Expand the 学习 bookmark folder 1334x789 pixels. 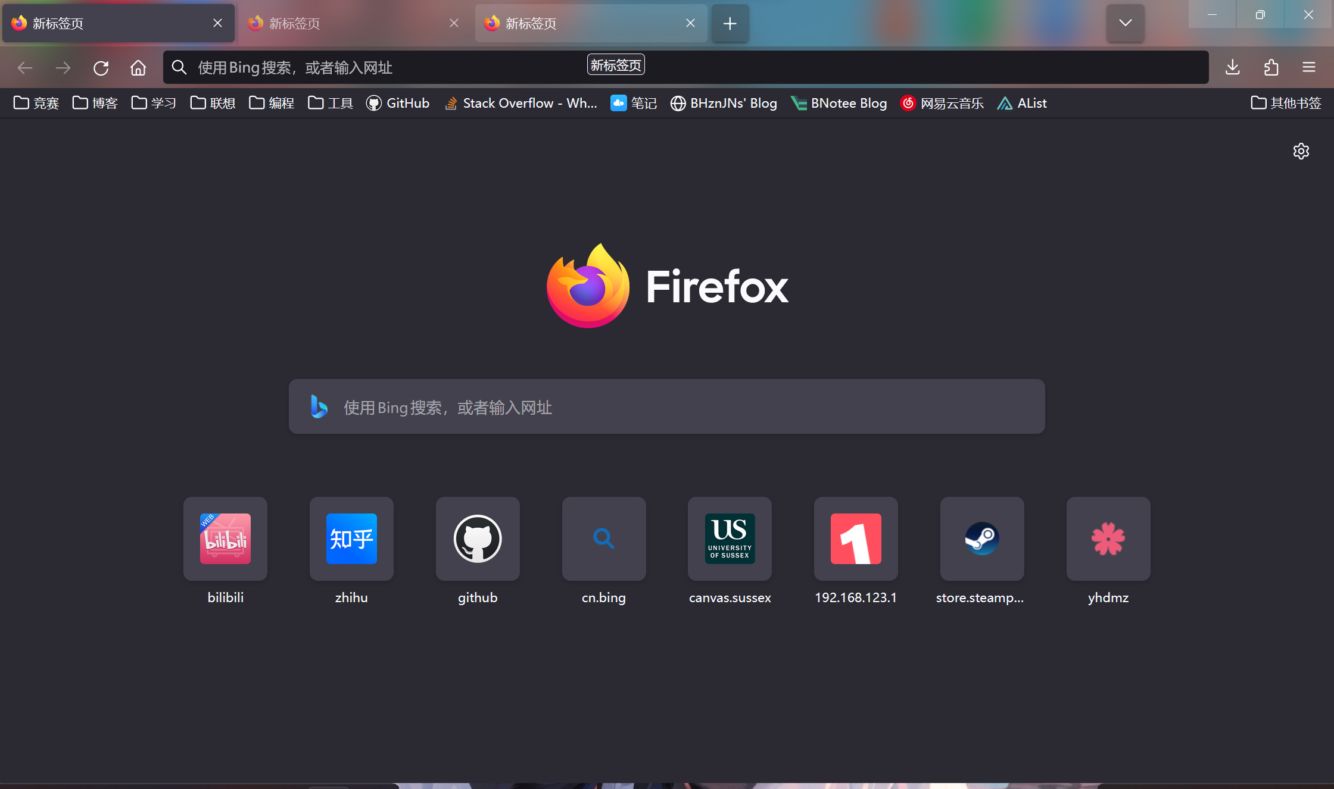154,103
